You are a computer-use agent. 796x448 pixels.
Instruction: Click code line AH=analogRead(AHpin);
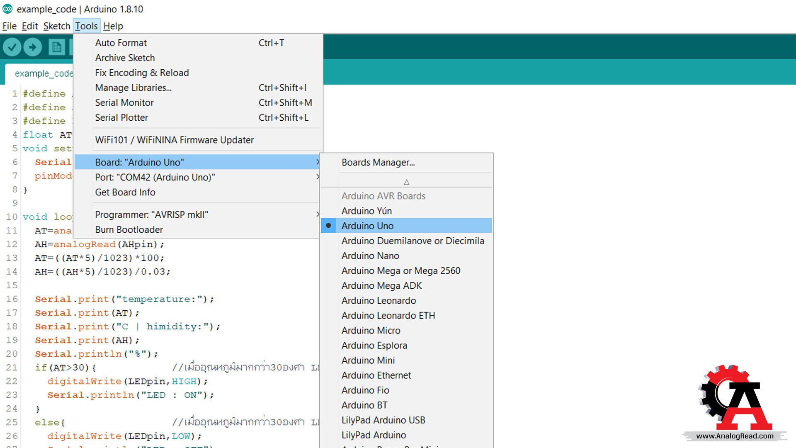click(x=99, y=244)
